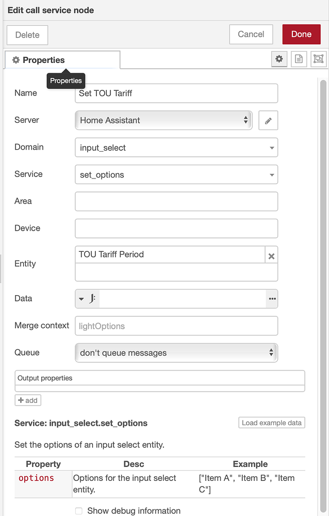Open the Data type selector arrow
Viewport: 329px width, 516px height.
coord(81,298)
